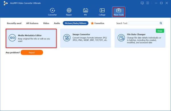Viewport: 171px width, 111px height.
Task: Switch to Recently used tab
Action: click(14, 23)
